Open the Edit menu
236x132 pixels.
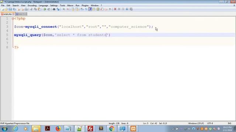click(x=8, y=5)
